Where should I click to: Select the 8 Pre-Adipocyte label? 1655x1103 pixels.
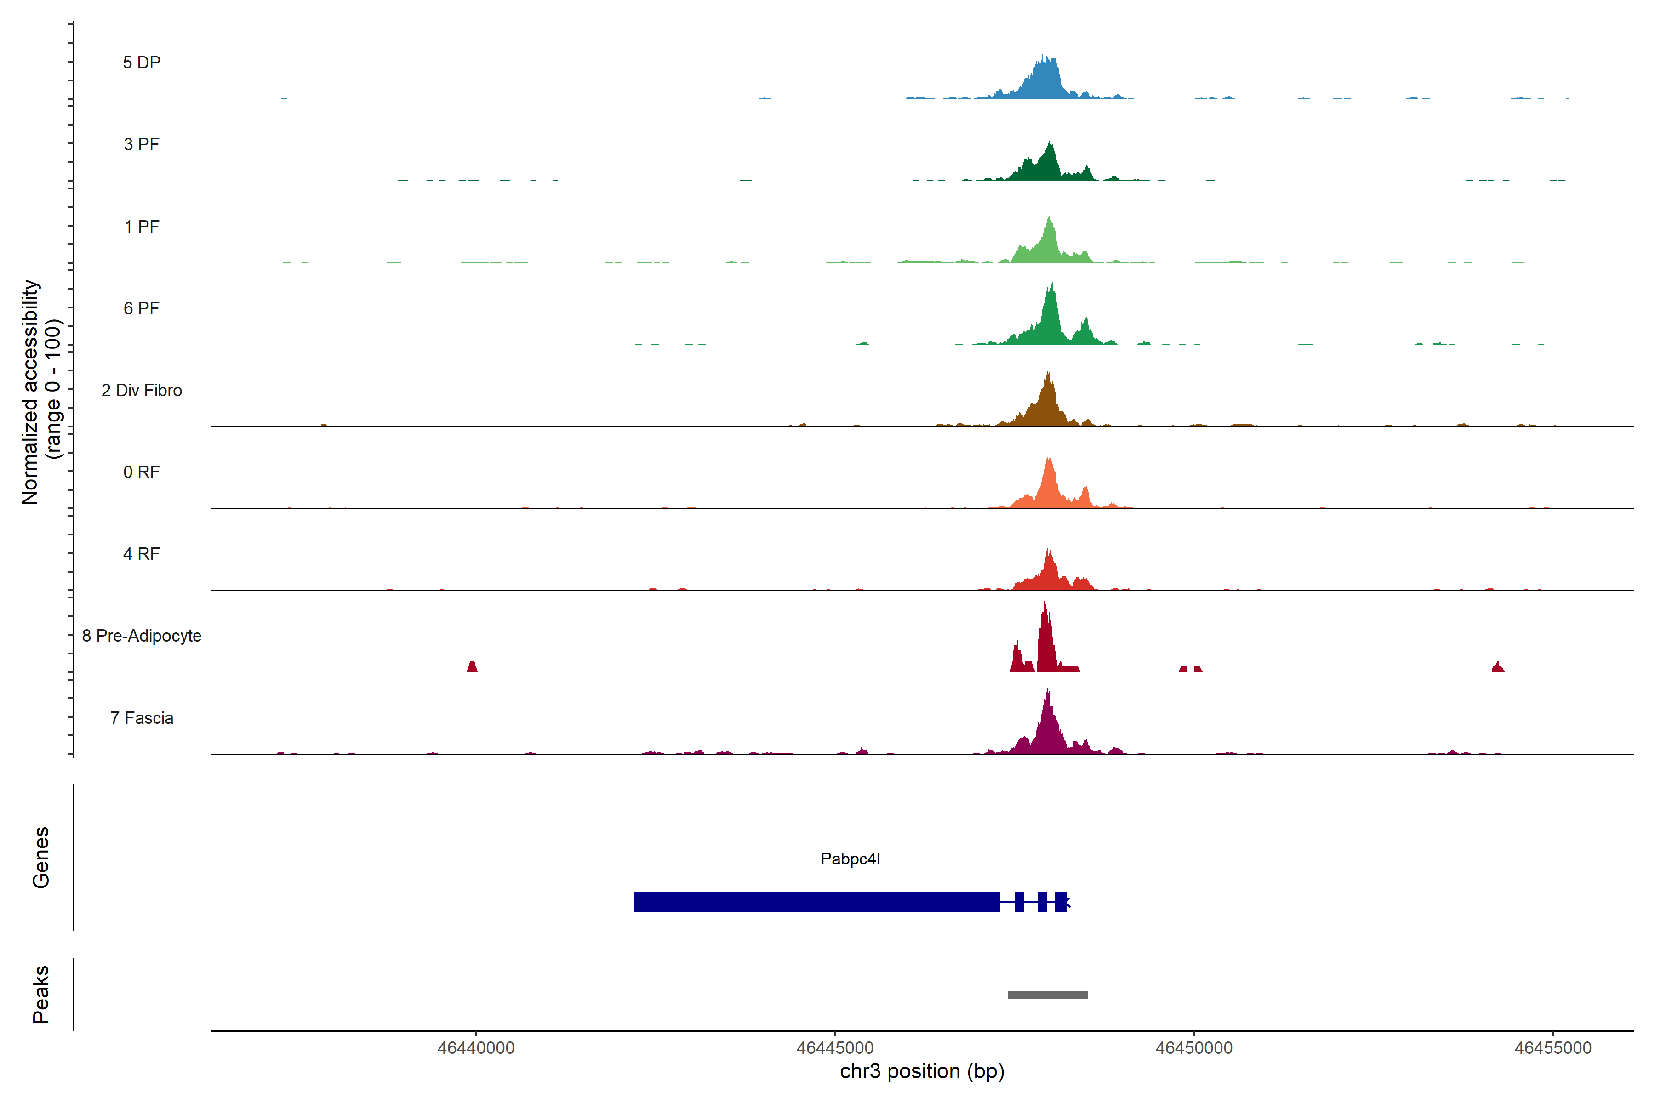click(x=142, y=636)
